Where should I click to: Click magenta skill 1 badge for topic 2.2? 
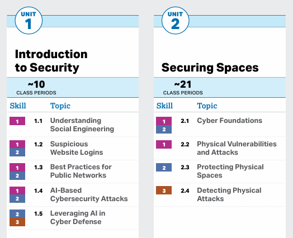(x=164, y=145)
